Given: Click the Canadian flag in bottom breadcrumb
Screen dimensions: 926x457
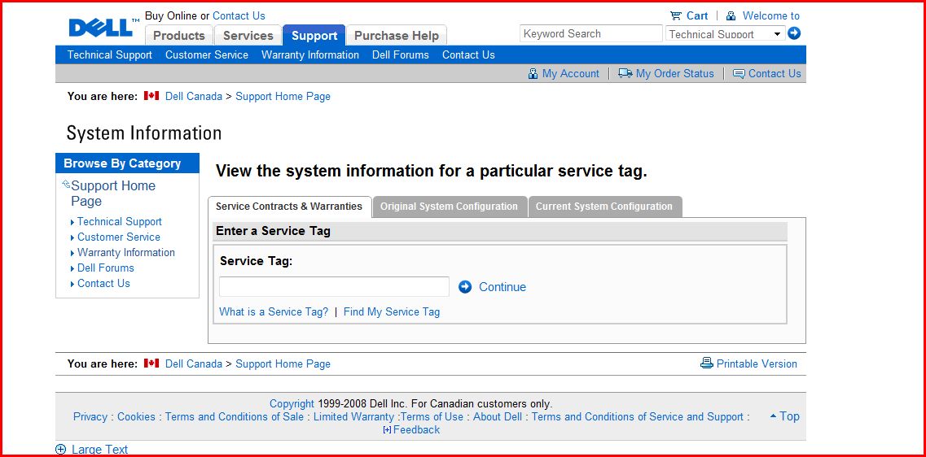Looking at the screenshot, I should 151,363.
